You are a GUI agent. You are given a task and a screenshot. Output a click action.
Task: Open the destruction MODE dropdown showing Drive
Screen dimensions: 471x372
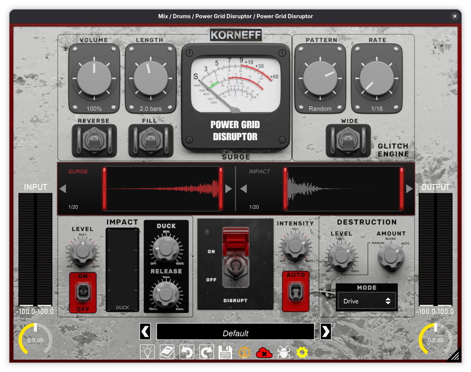367,301
